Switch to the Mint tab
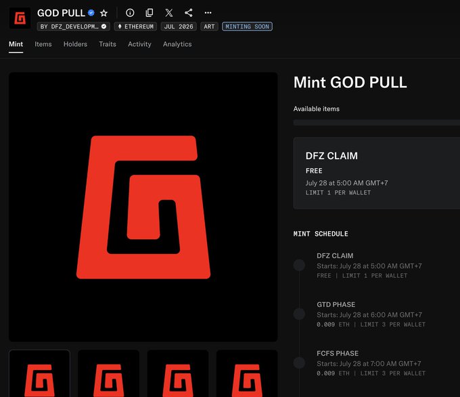Screen dimensions: 460x397 [x=16, y=44]
